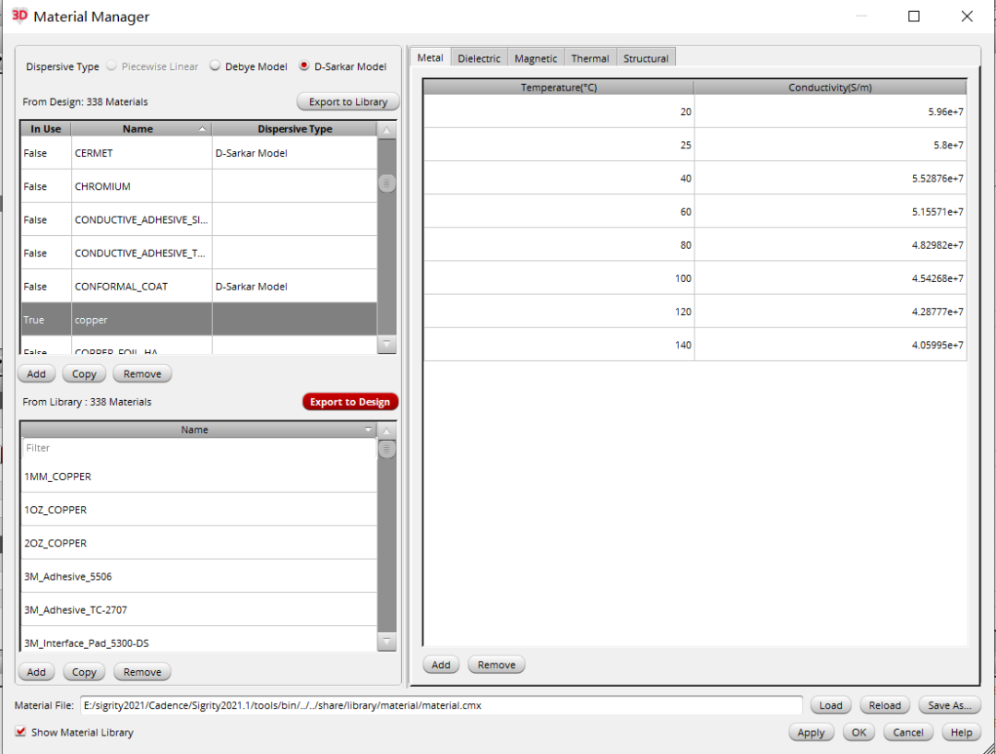Open the Thermal tab
Image resolution: width=996 pixels, height=754 pixels.
pyautogui.click(x=589, y=58)
